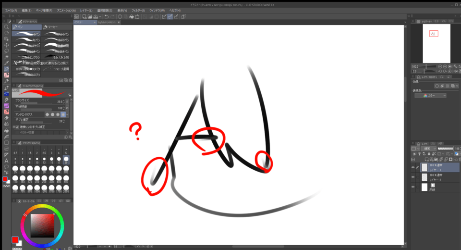This screenshot has height=250, width=461.
Task: Select the Fill bucket tool
Action: [x=6, y=130]
